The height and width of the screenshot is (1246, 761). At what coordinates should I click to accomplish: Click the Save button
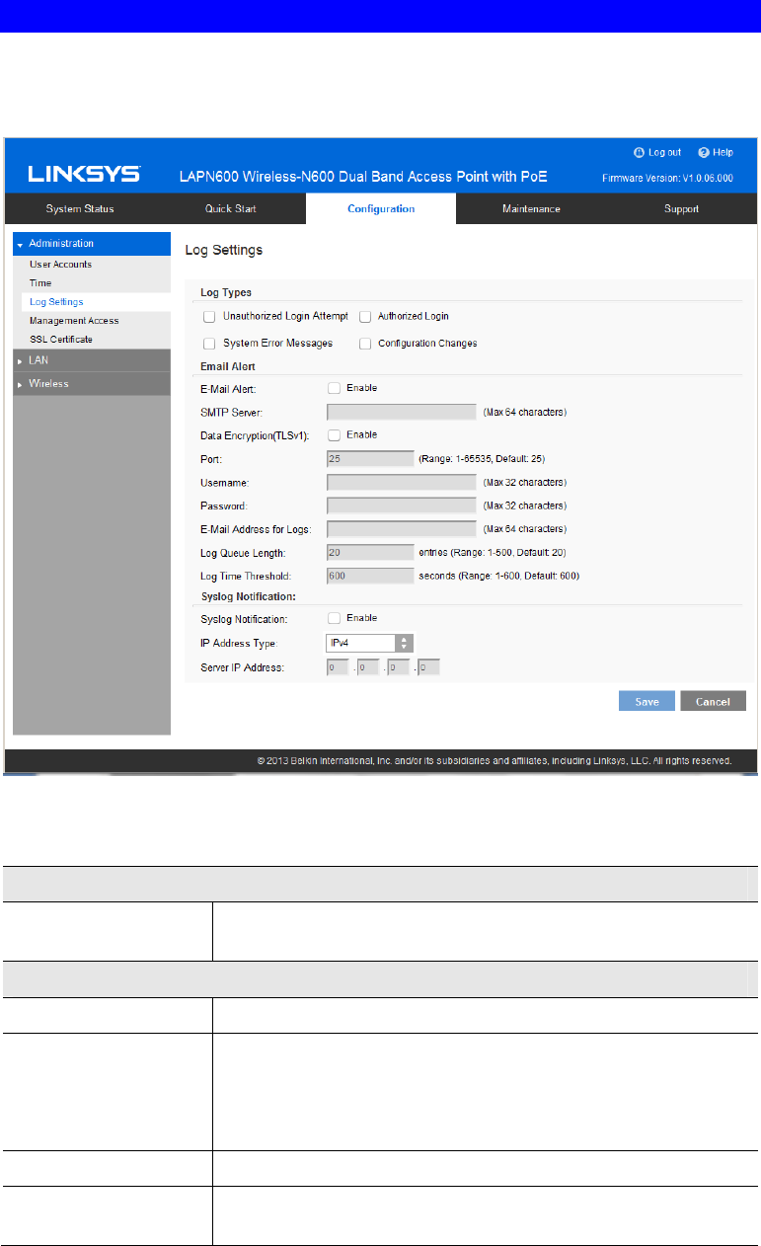[x=647, y=701]
